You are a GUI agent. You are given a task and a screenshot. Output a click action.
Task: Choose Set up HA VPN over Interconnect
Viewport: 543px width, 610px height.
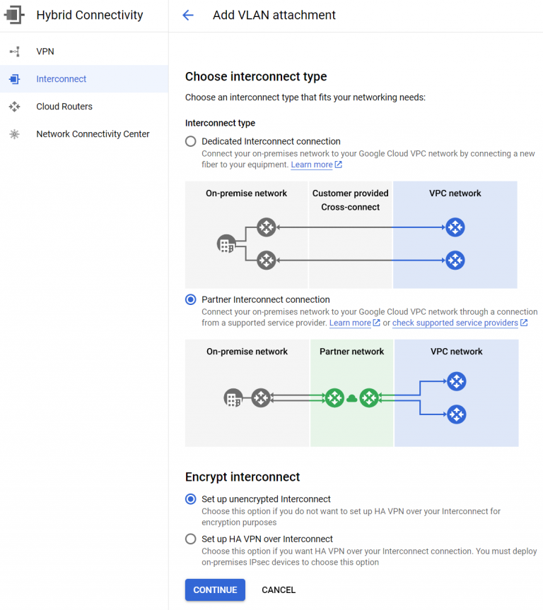coord(189,539)
